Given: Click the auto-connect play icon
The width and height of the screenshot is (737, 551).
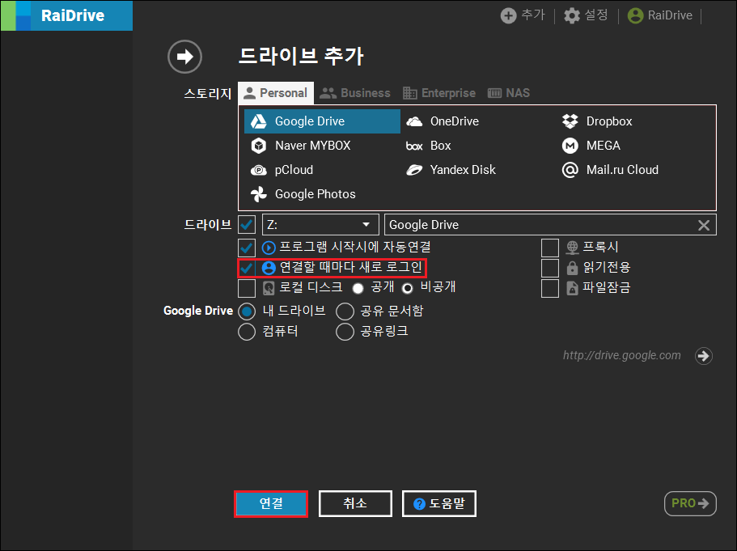Looking at the screenshot, I should coord(269,248).
